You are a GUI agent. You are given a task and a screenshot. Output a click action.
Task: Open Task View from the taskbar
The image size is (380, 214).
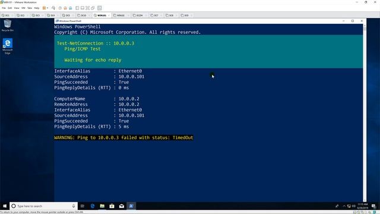[83, 206]
